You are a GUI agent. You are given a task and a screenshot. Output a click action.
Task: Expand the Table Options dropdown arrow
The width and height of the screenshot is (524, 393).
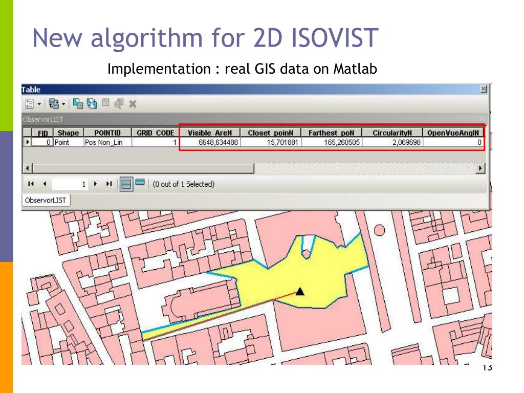39,104
